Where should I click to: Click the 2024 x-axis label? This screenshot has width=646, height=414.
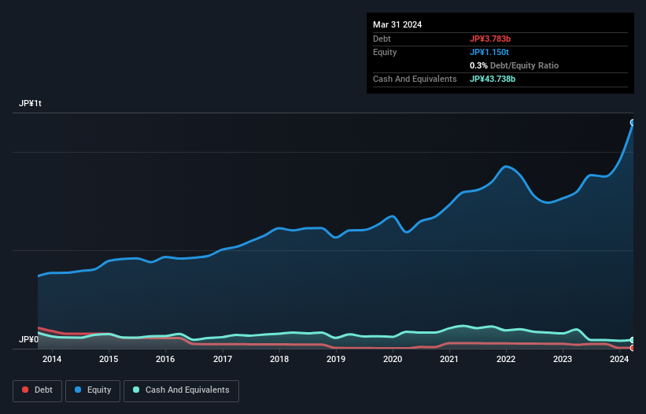[619, 359]
